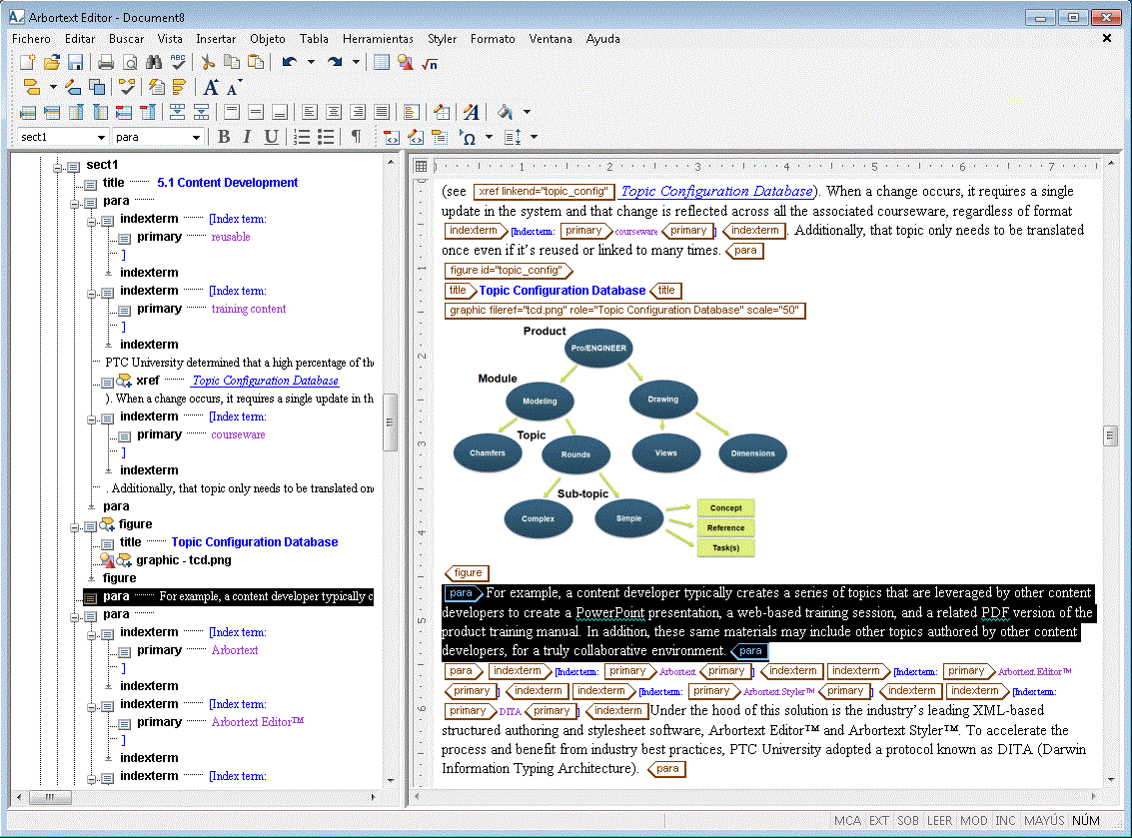Viewport: 1132px width, 838px height.
Task: Toggle justify alignment for cell text
Action: click(x=382, y=112)
